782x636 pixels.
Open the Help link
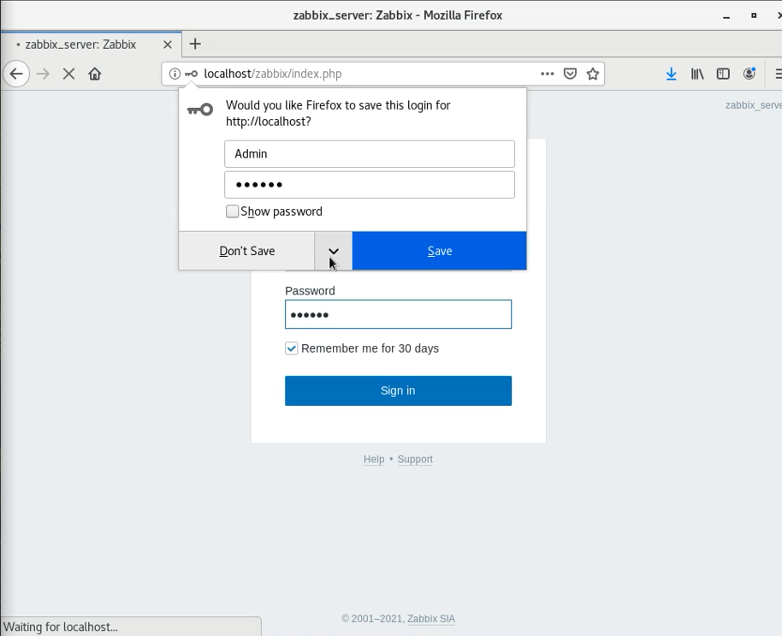click(x=374, y=459)
